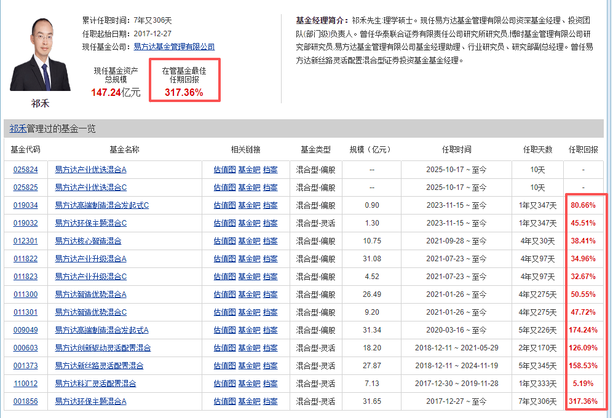This screenshot has width=613, height=418.
Task: Open fund 易方达智造优势混合A
Action: tap(91, 294)
